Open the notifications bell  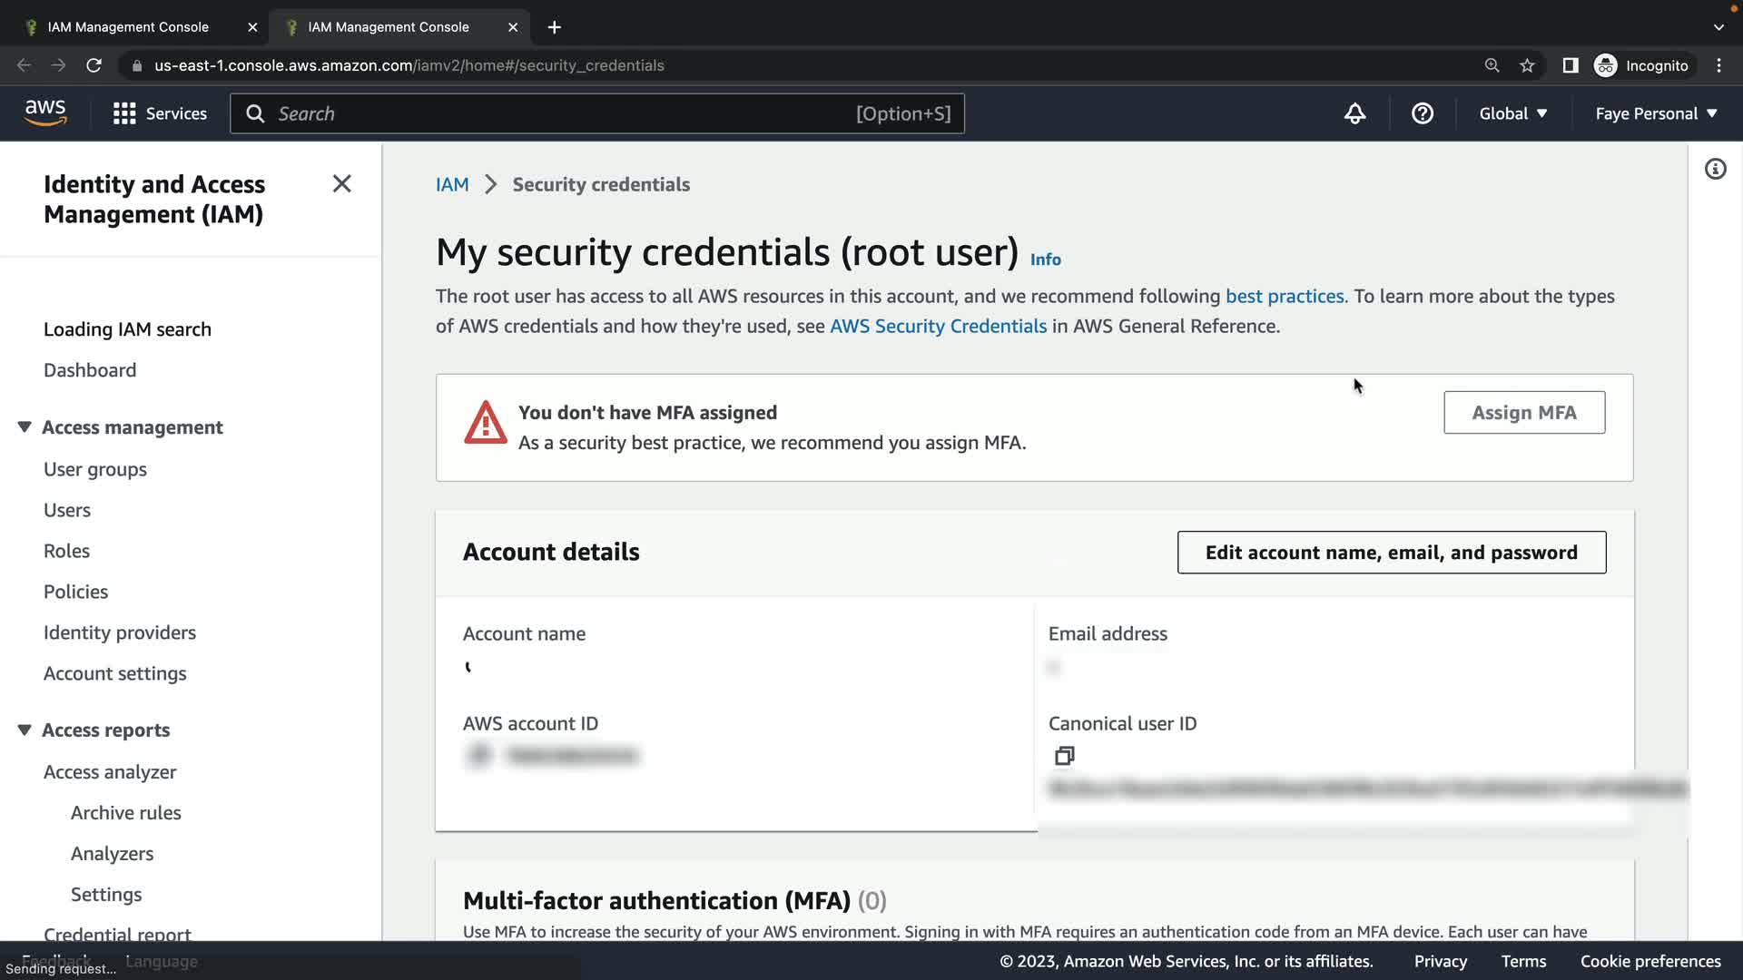pyautogui.click(x=1354, y=113)
